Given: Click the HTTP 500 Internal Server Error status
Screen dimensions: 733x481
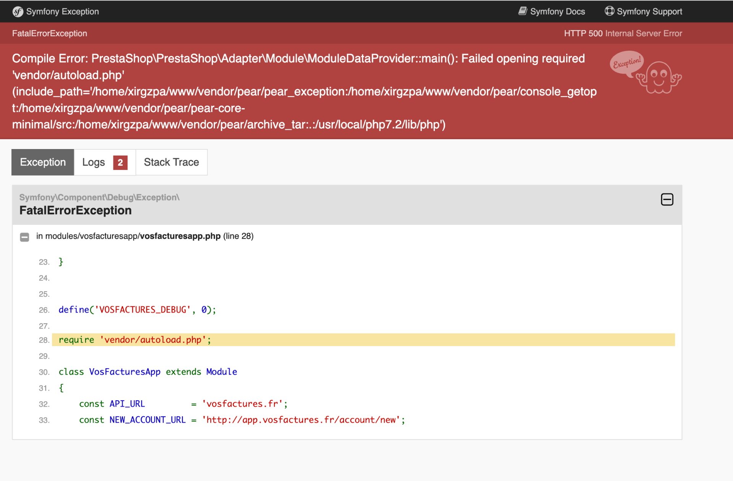Looking at the screenshot, I should [x=623, y=34].
